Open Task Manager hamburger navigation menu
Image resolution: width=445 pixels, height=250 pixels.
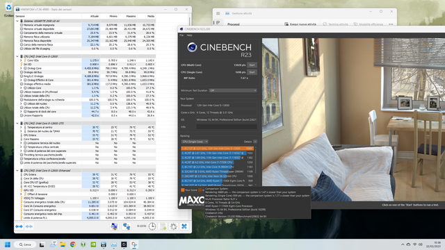(x=218, y=13)
